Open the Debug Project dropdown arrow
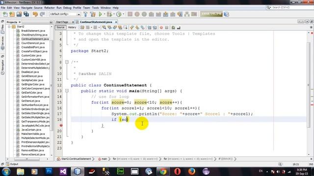 coord(114,14)
